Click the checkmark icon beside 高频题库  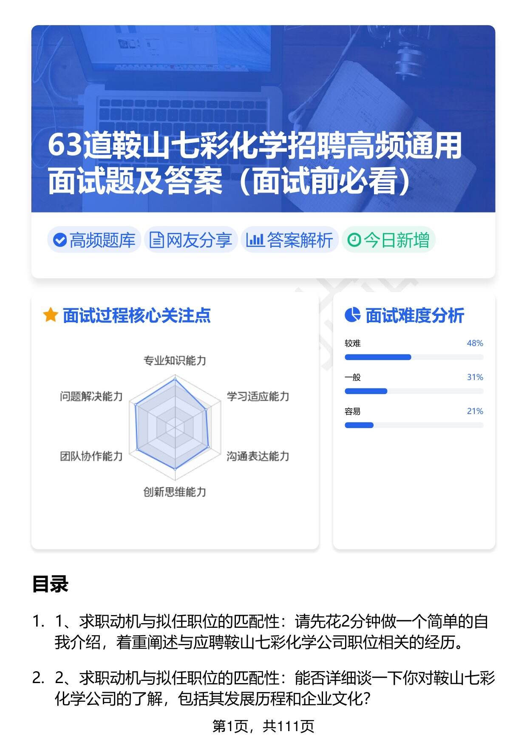pyautogui.click(x=60, y=240)
